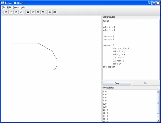Click the 5.0 message entry

point(105,104)
